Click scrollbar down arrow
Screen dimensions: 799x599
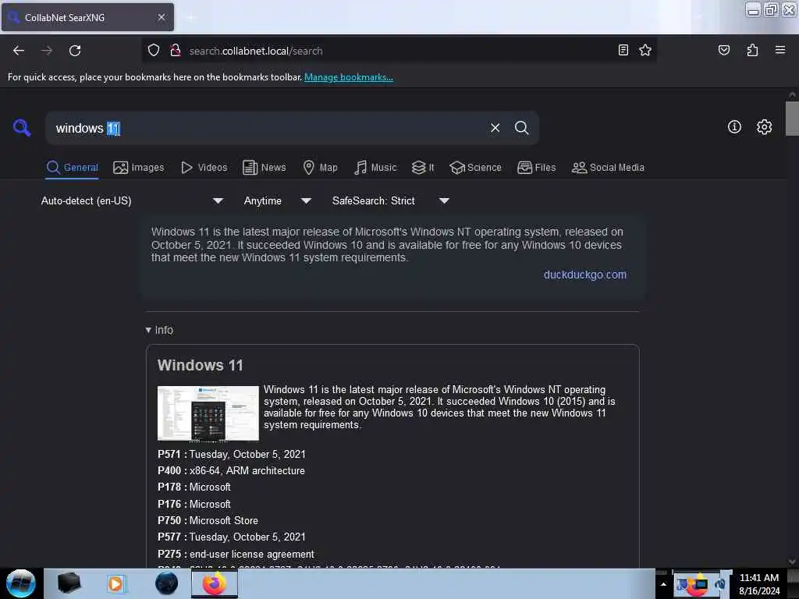(792, 562)
